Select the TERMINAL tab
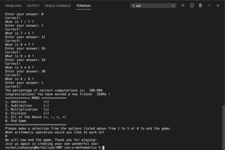225x150 pixels. point(84,6)
